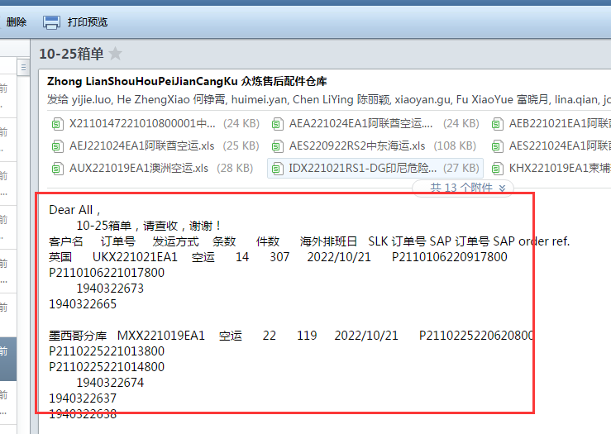The image size is (611, 434).
Task: Click order number MXX221019EA1
Action: pyautogui.click(x=161, y=336)
